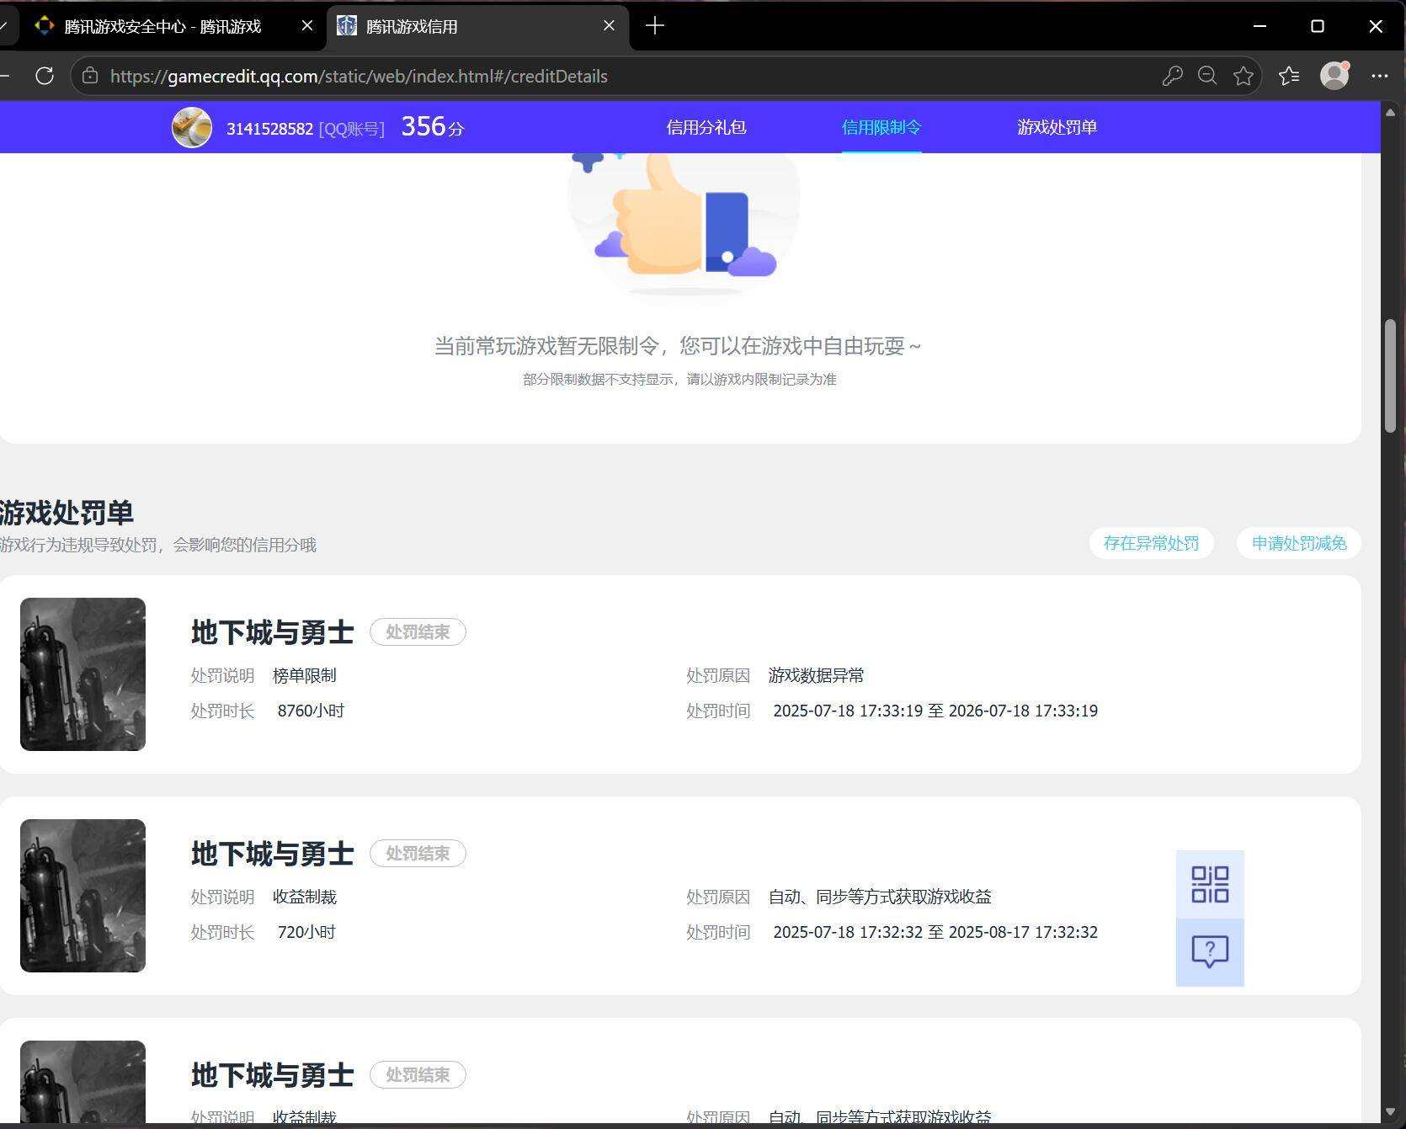Open browser settings and more menu
The image size is (1406, 1129).
[1379, 76]
